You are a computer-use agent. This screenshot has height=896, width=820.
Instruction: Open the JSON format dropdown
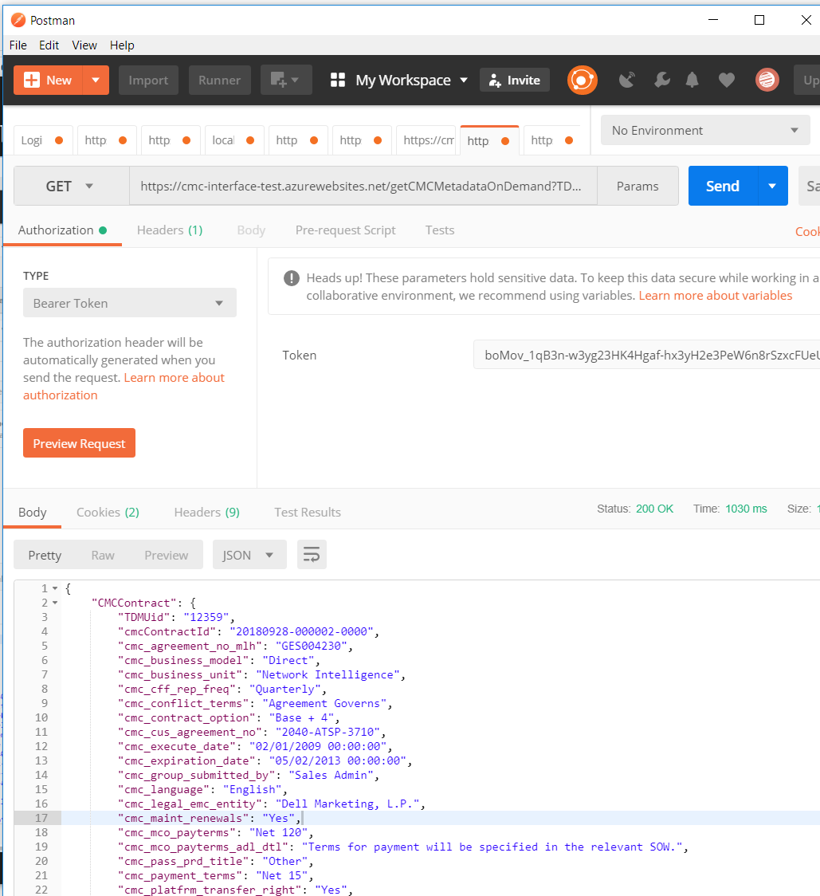pos(249,555)
